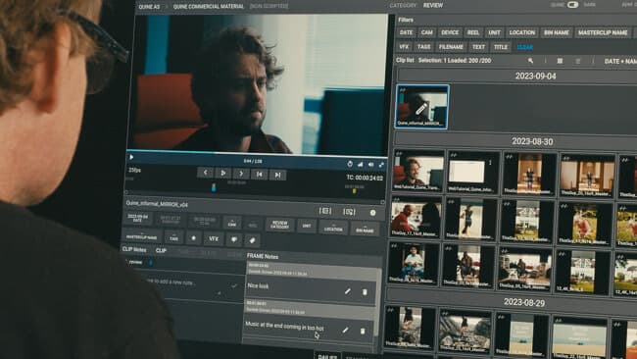Click the video seek progress bar
This screenshot has width=637, height=359.
(x=257, y=154)
